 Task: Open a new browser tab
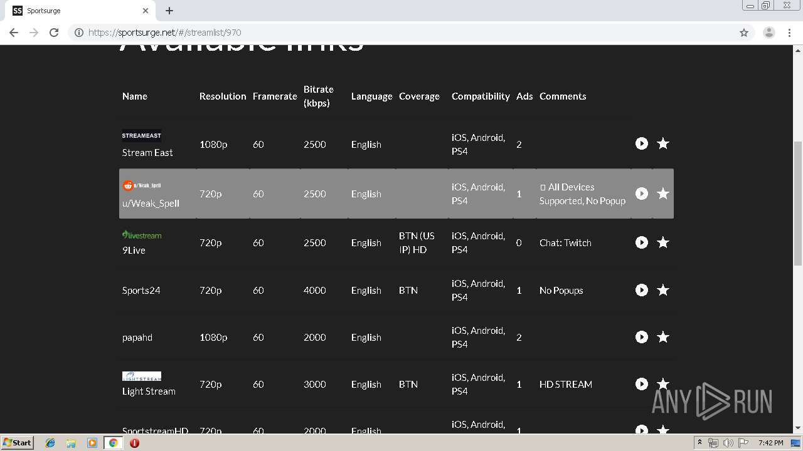coord(169,11)
